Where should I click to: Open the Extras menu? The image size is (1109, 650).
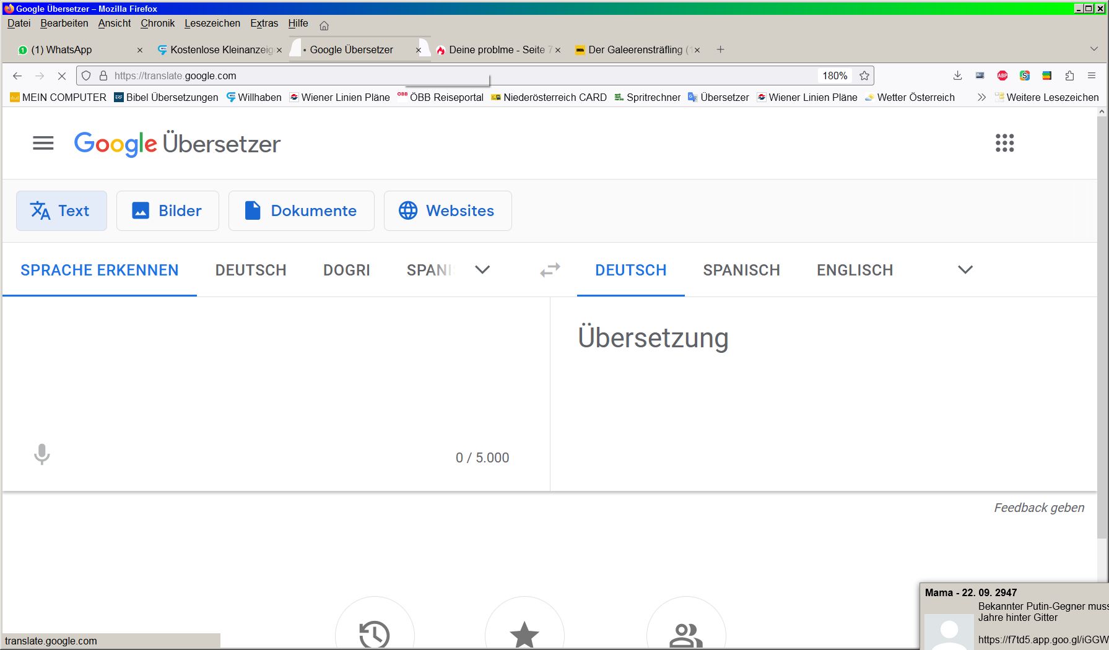pyautogui.click(x=264, y=23)
